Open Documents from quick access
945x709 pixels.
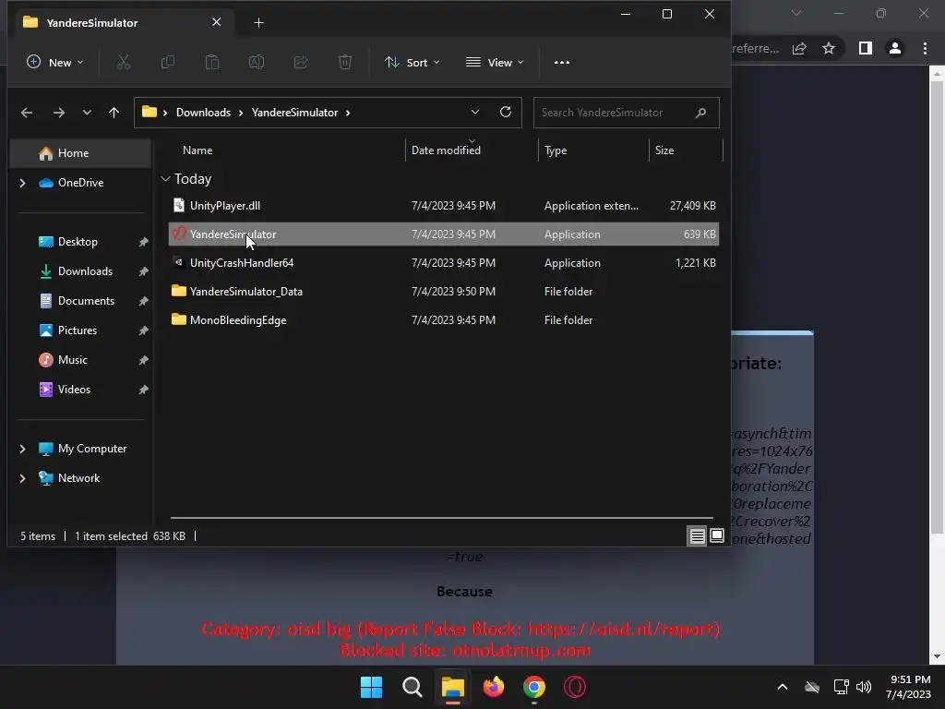tap(86, 301)
